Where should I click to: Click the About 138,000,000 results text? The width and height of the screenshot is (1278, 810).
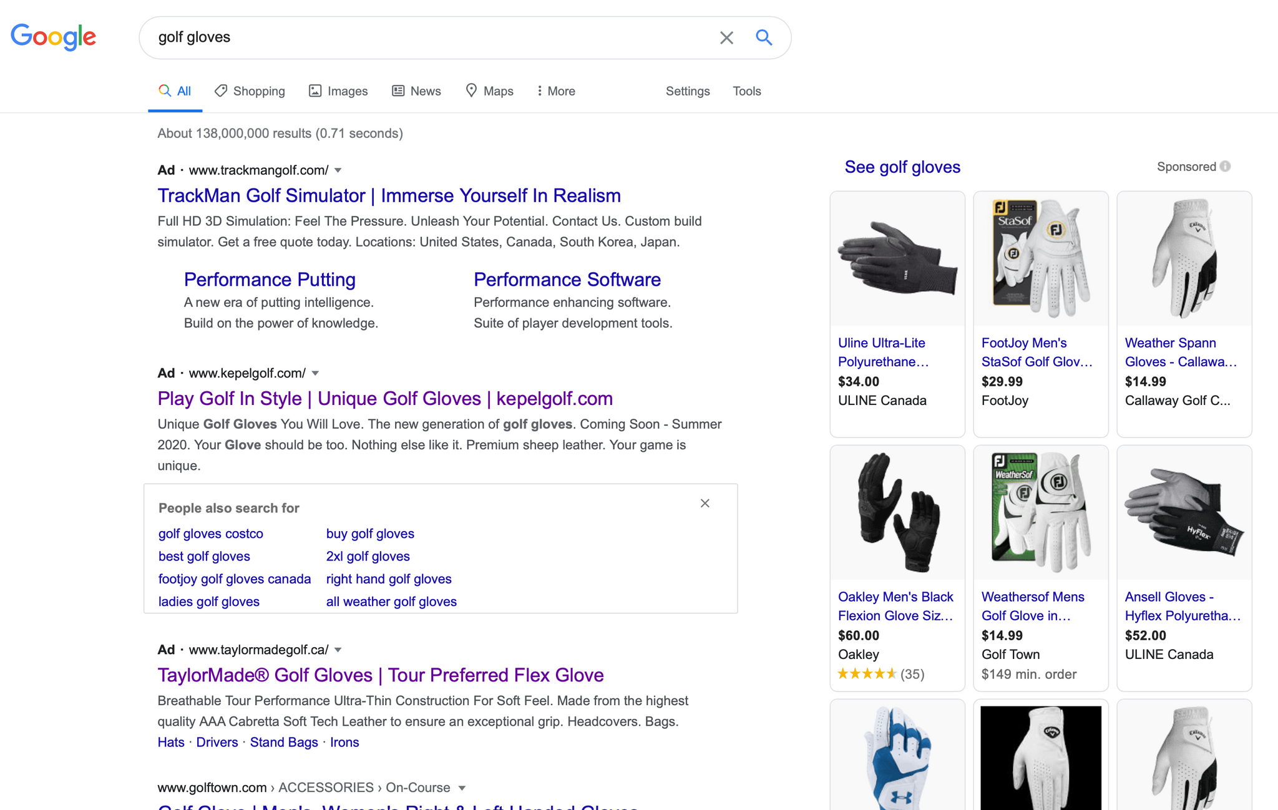[280, 133]
